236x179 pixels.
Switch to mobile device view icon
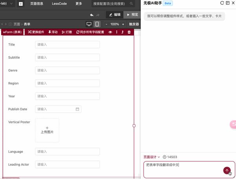[x=97, y=24]
